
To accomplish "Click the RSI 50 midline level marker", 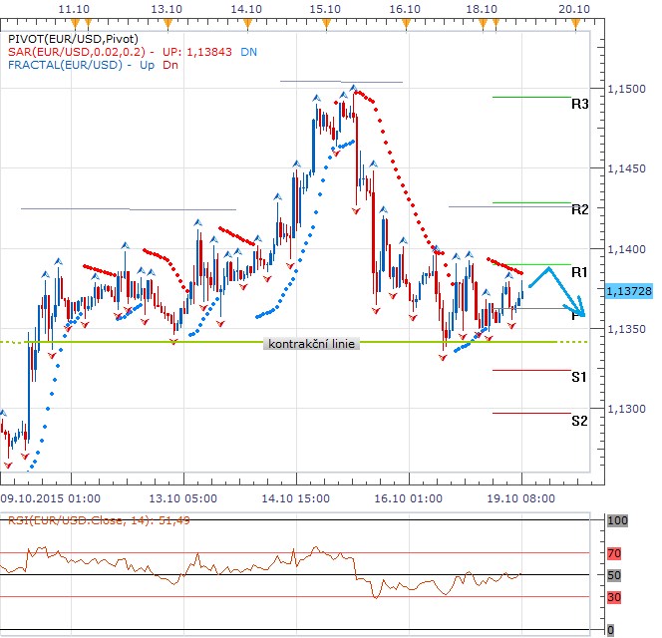I will [x=615, y=575].
